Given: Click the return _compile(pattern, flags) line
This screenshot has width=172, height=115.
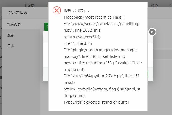Looking at the screenshot, I should [x=102, y=92].
